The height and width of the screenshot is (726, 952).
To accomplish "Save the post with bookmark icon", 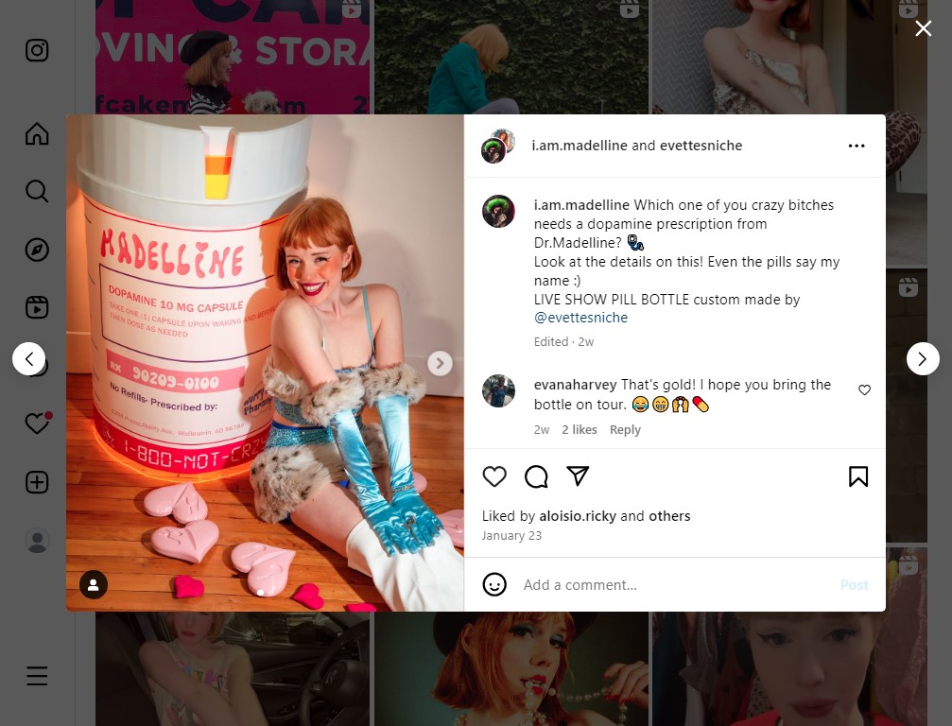I will [x=857, y=476].
